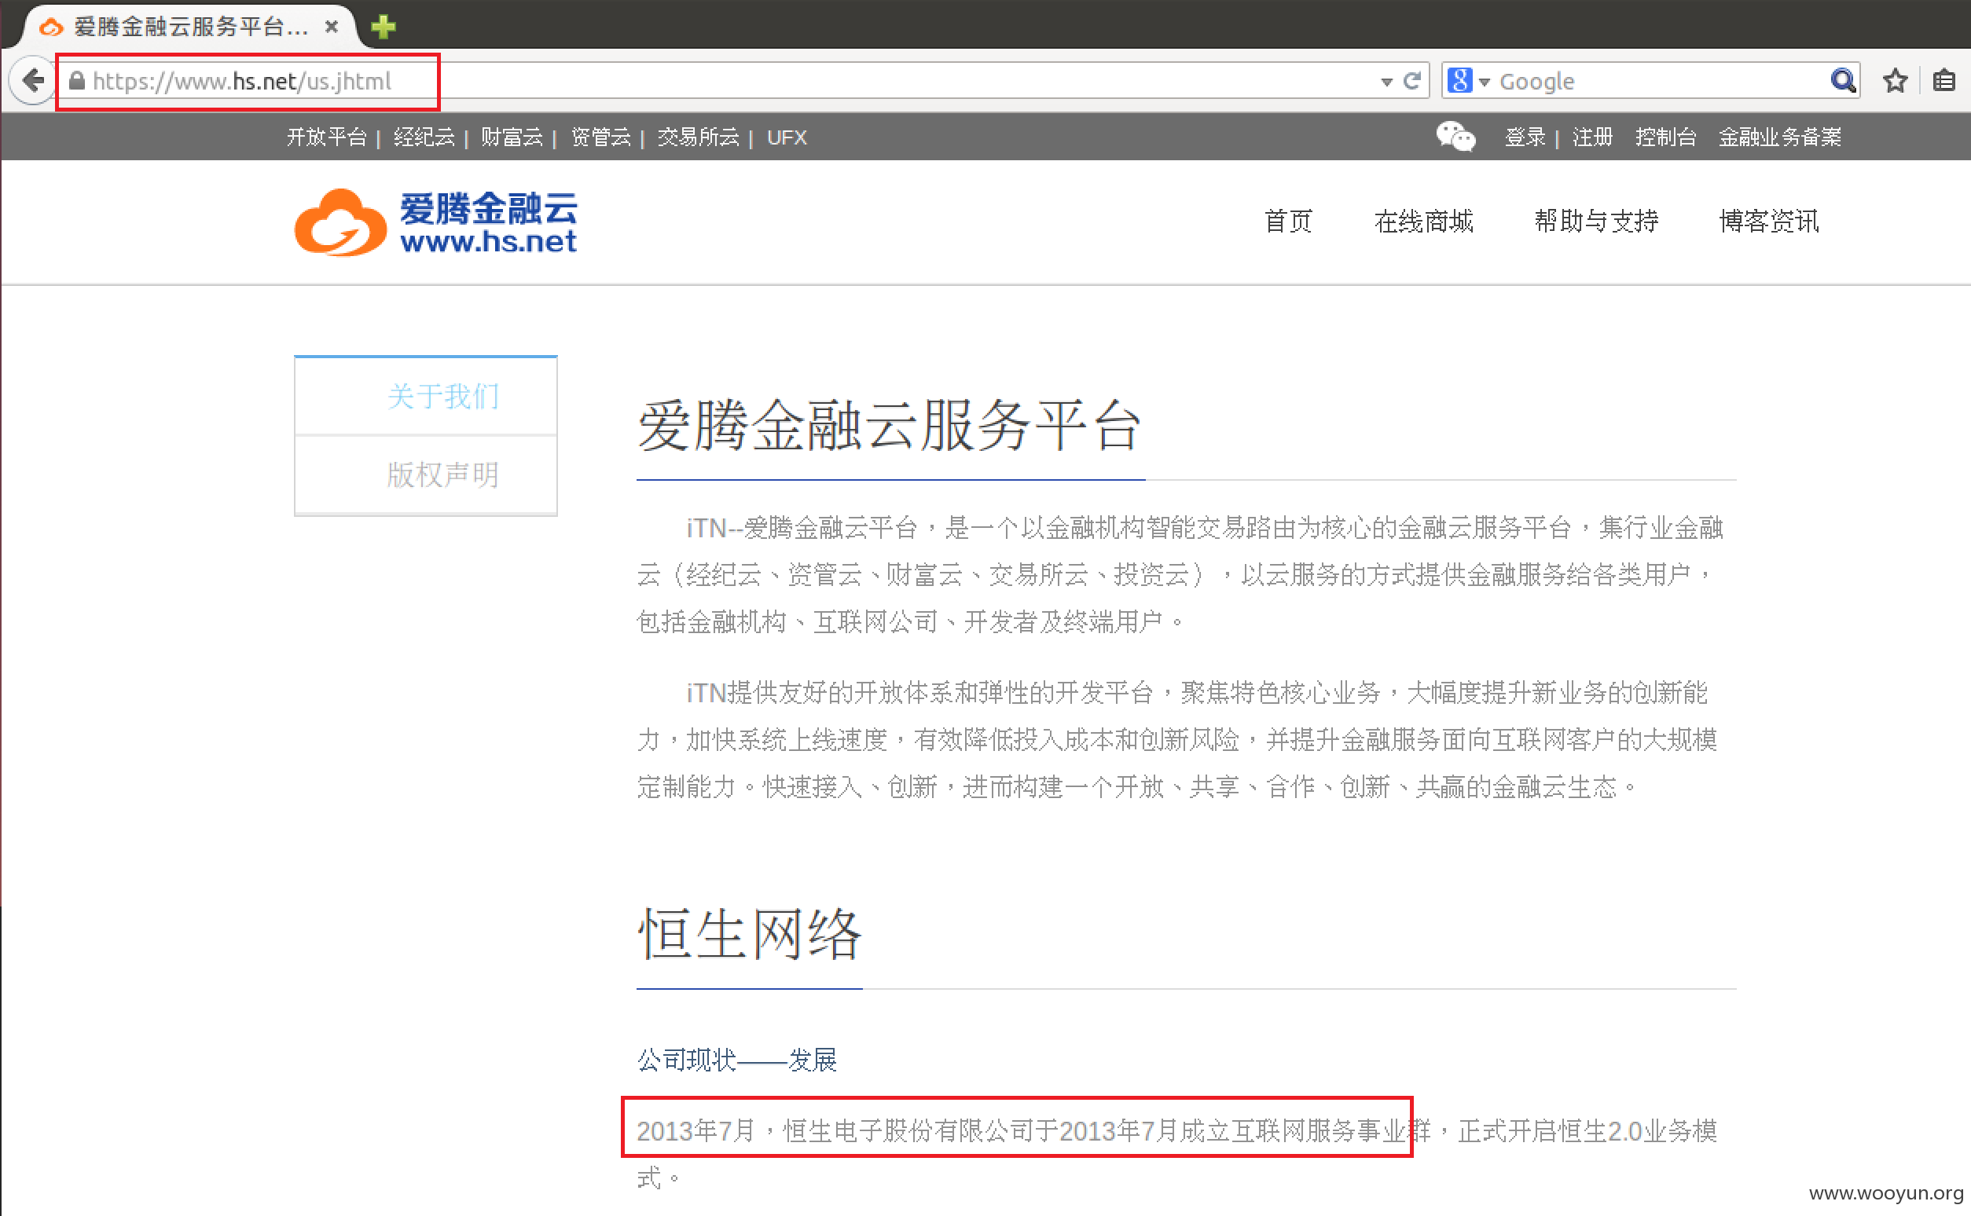
Task: Open 在线商城 in the main navigation
Action: click(1423, 222)
